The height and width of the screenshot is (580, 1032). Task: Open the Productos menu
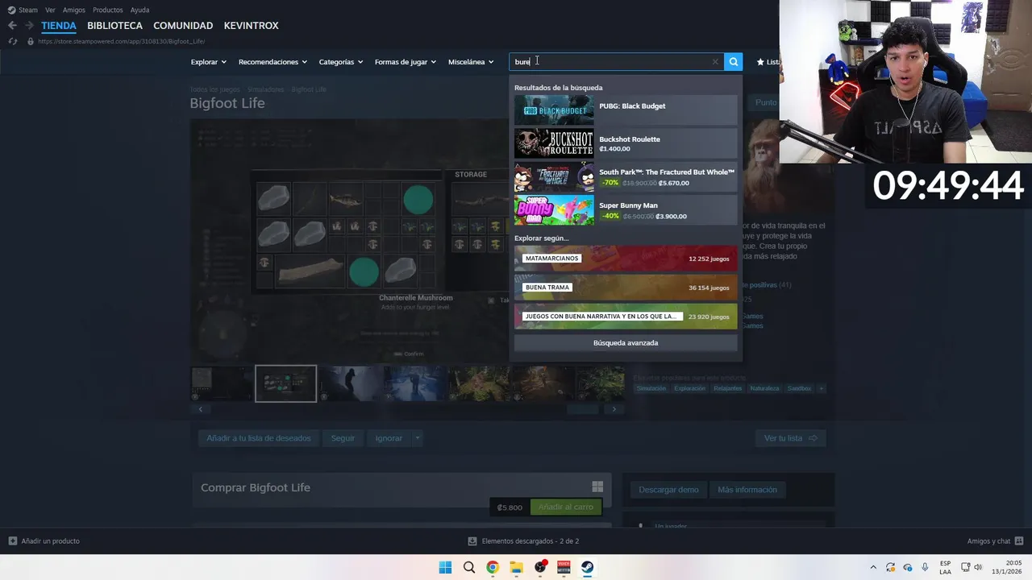[x=108, y=10]
